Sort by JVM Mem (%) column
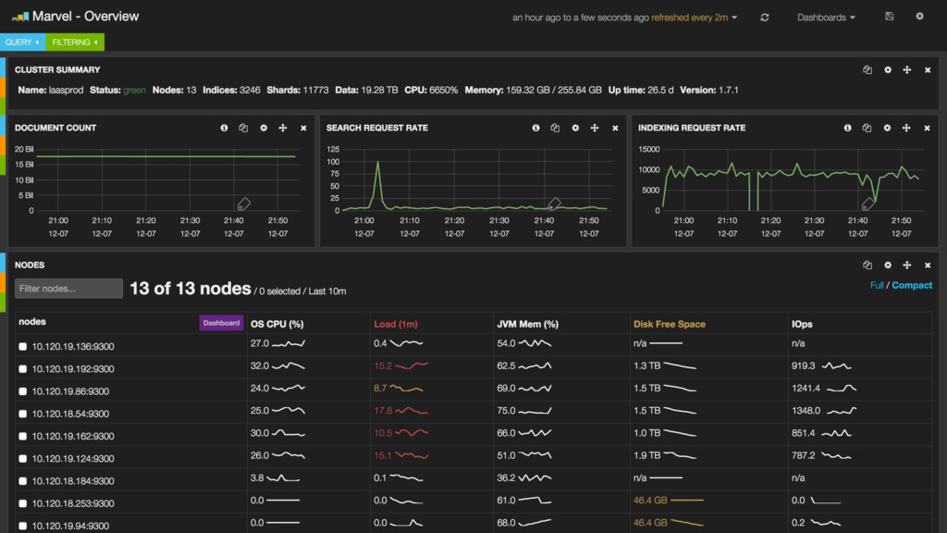947x533 pixels. tap(527, 324)
